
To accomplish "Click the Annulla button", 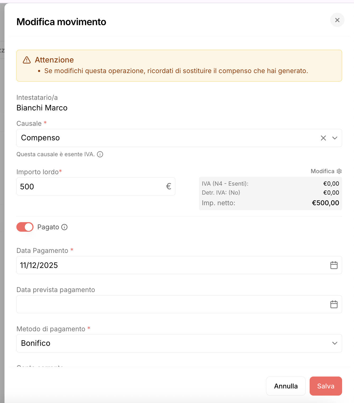I will pyautogui.click(x=286, y=386).
